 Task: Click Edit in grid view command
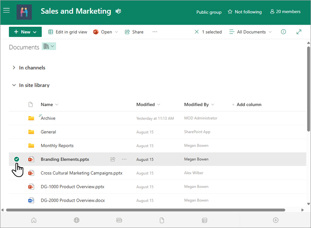pyautogui.click(x=67, y=32)
